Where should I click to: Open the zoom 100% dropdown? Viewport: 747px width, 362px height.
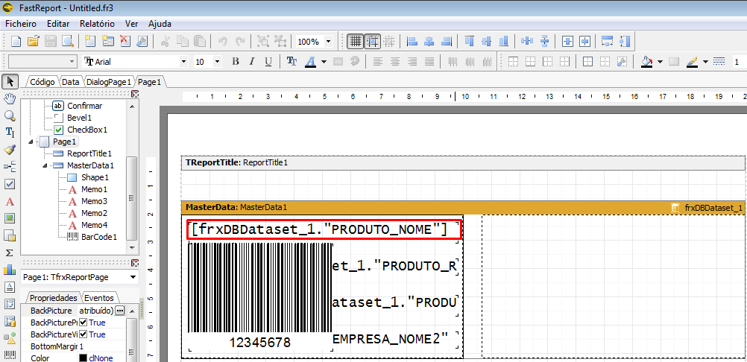click(x=328, y=42)
